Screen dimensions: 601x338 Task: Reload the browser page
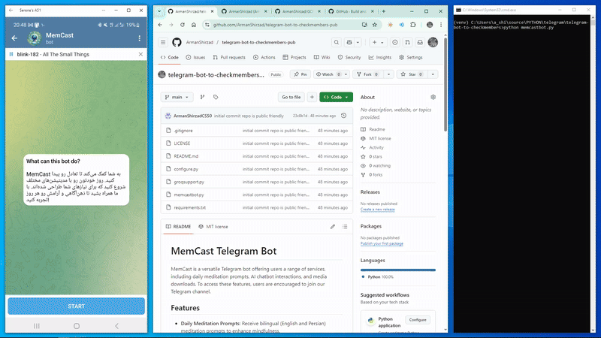[183, 25]
